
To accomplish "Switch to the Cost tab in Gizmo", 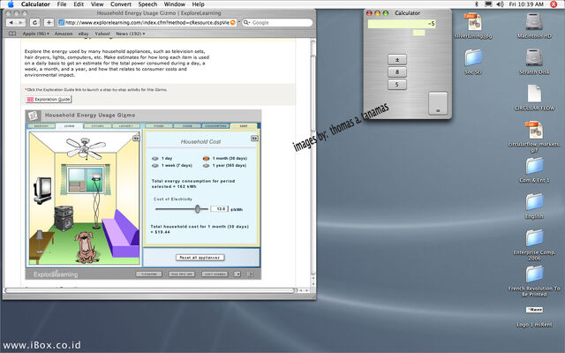I will click(244, 126).
